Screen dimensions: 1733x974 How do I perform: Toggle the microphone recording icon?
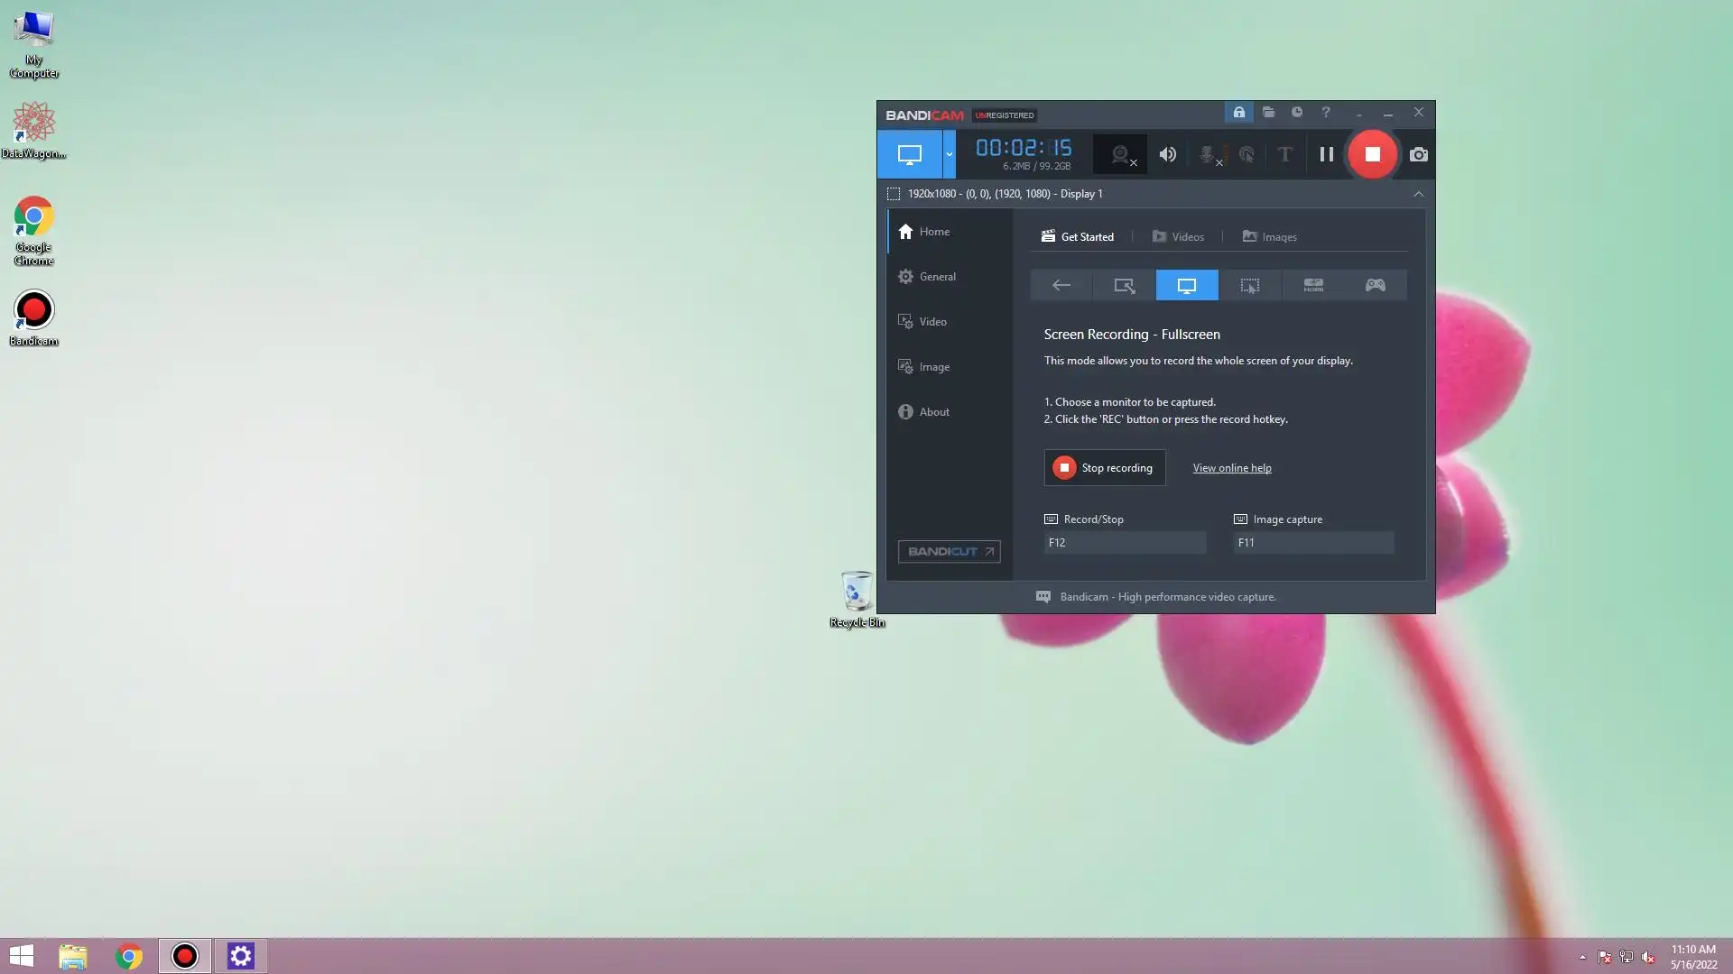pyautogui.click(x=1207, y=154)
